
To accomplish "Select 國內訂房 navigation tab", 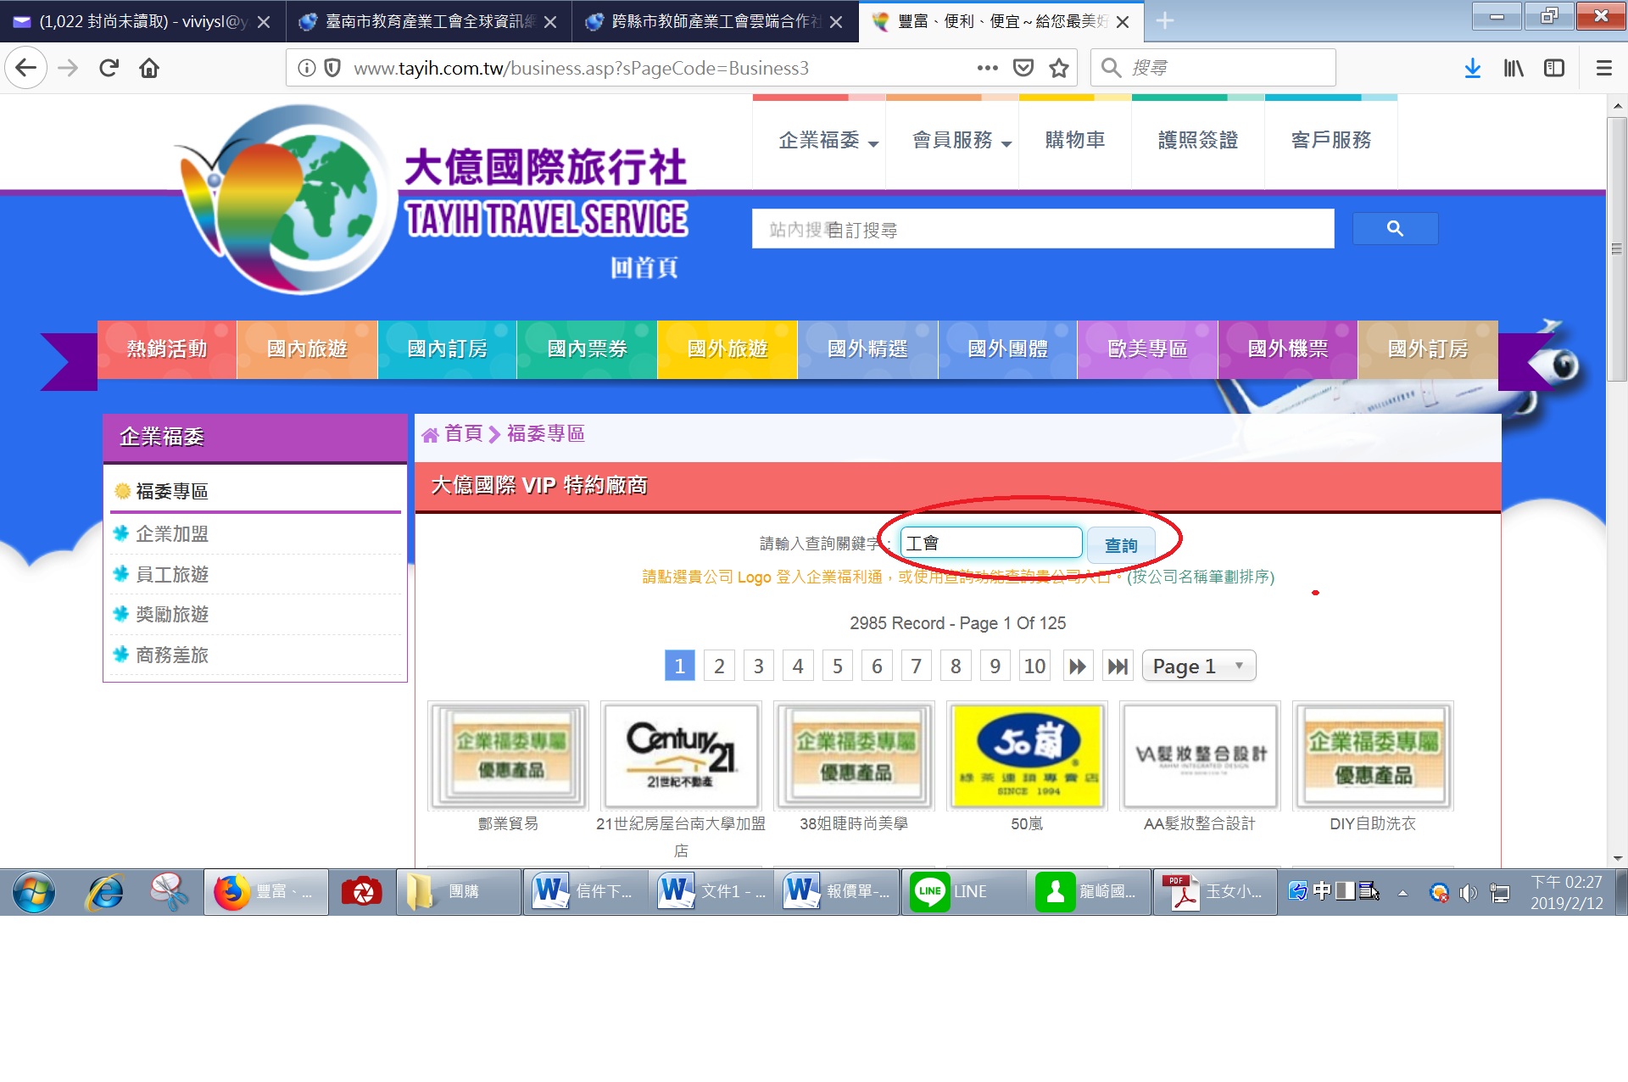I will click(447, 349).
